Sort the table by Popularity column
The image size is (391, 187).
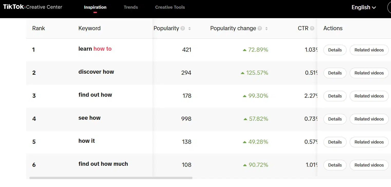189,28
